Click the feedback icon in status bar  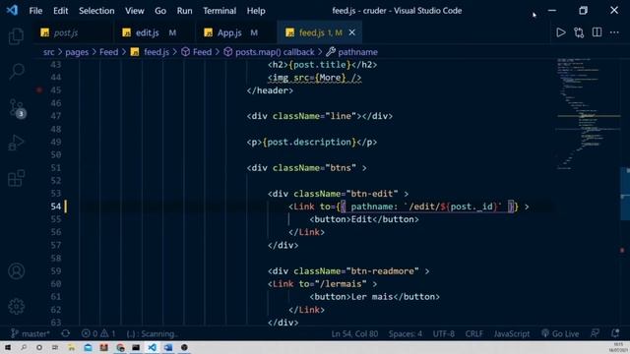coord(595,333)
